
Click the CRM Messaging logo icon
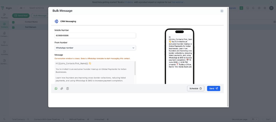pos(57,21)
